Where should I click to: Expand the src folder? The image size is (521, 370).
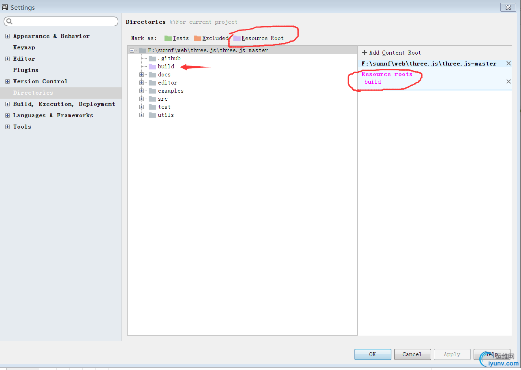[141, 99]
